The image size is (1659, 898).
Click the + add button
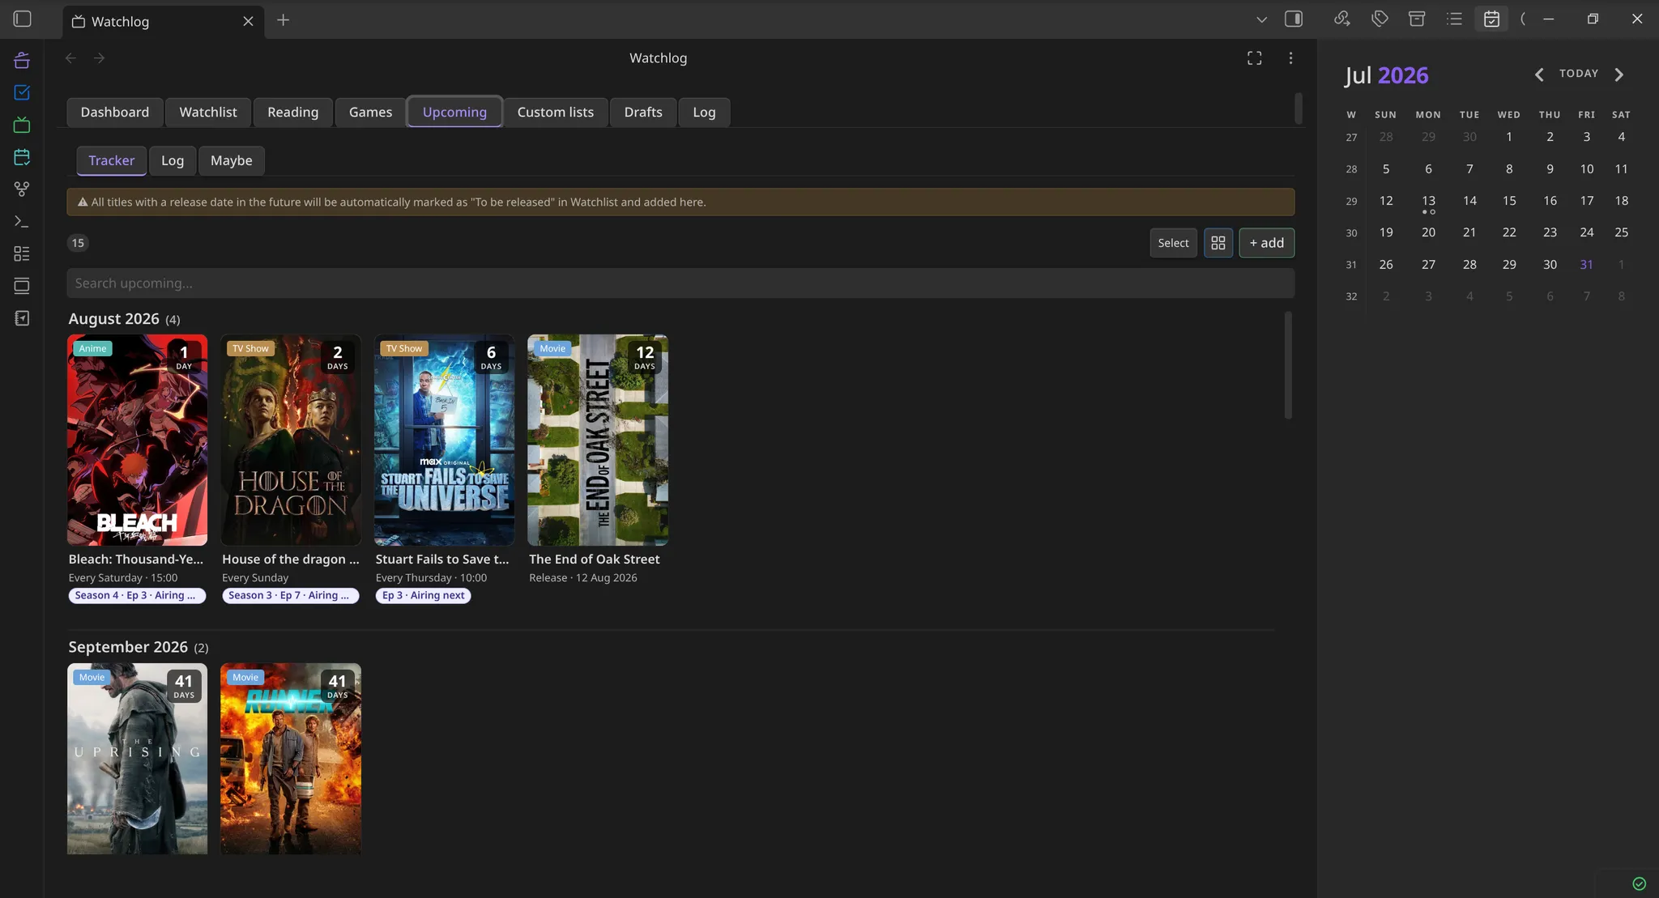point(1266,243)
